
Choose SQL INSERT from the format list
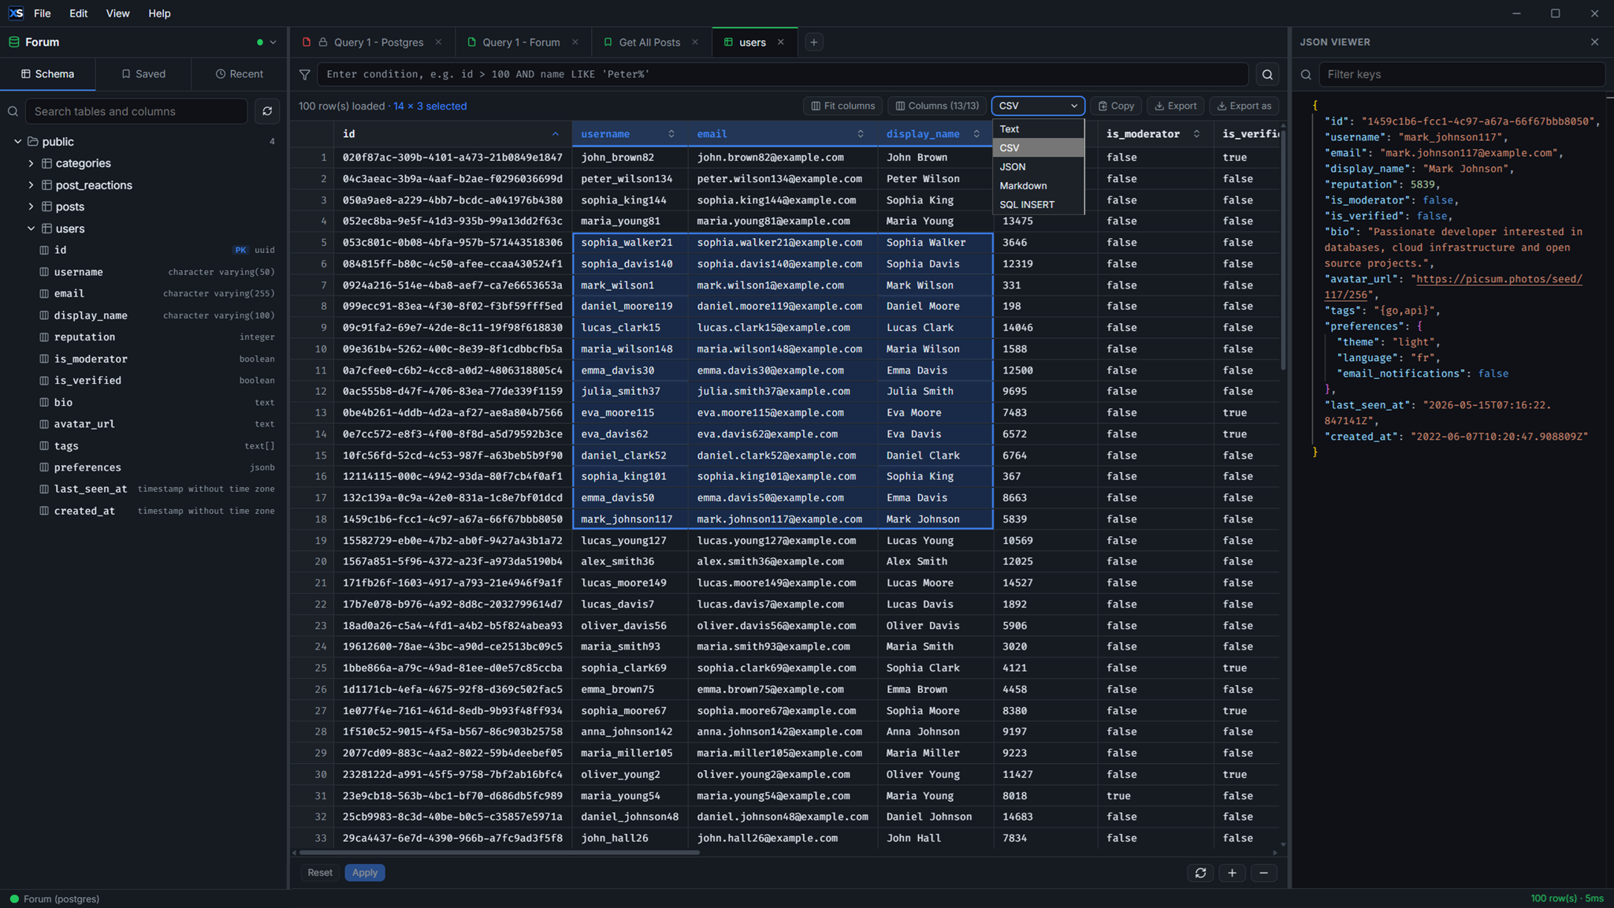pos(1038,205)
